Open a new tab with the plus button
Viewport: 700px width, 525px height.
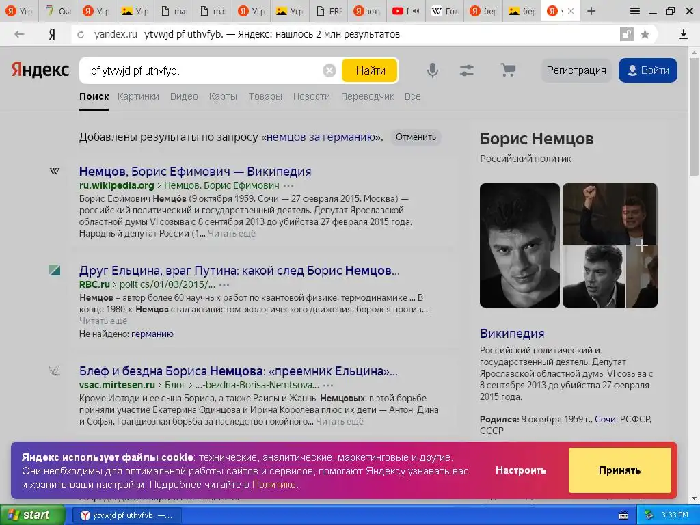pyautogui.click(x=591, y=11)
